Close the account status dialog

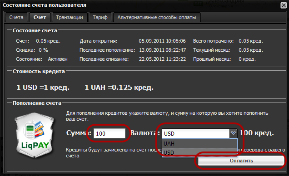(284, 5)
